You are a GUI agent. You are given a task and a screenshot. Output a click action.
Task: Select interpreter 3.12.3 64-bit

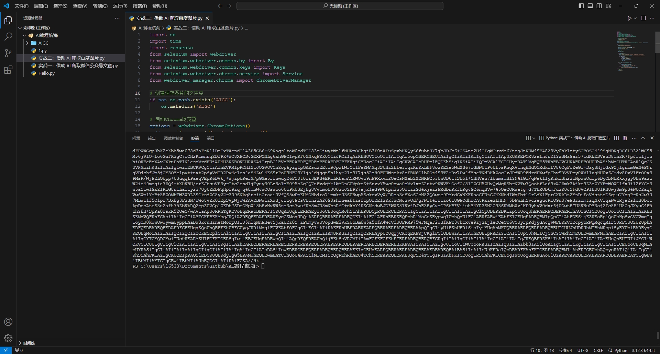point(643,350)
